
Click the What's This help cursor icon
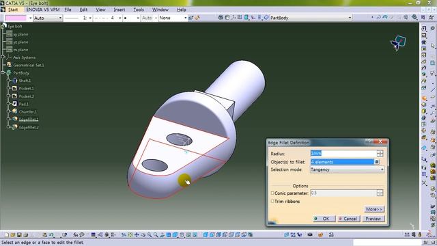(x=65, y=235)
